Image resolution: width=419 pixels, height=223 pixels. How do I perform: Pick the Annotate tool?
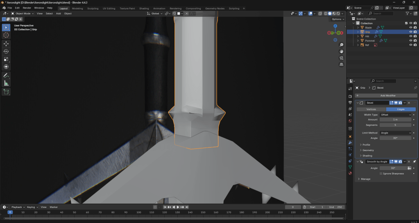click(6, 76)
